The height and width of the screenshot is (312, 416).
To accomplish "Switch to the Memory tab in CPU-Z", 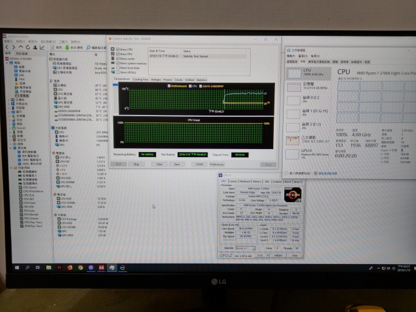I will point(257,181).
